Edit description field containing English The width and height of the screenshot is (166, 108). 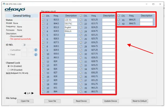coord(71,28)
